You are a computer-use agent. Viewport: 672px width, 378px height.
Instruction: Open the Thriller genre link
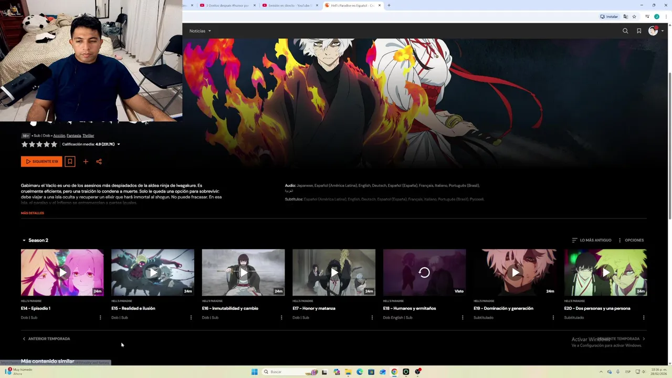[88, 135]
